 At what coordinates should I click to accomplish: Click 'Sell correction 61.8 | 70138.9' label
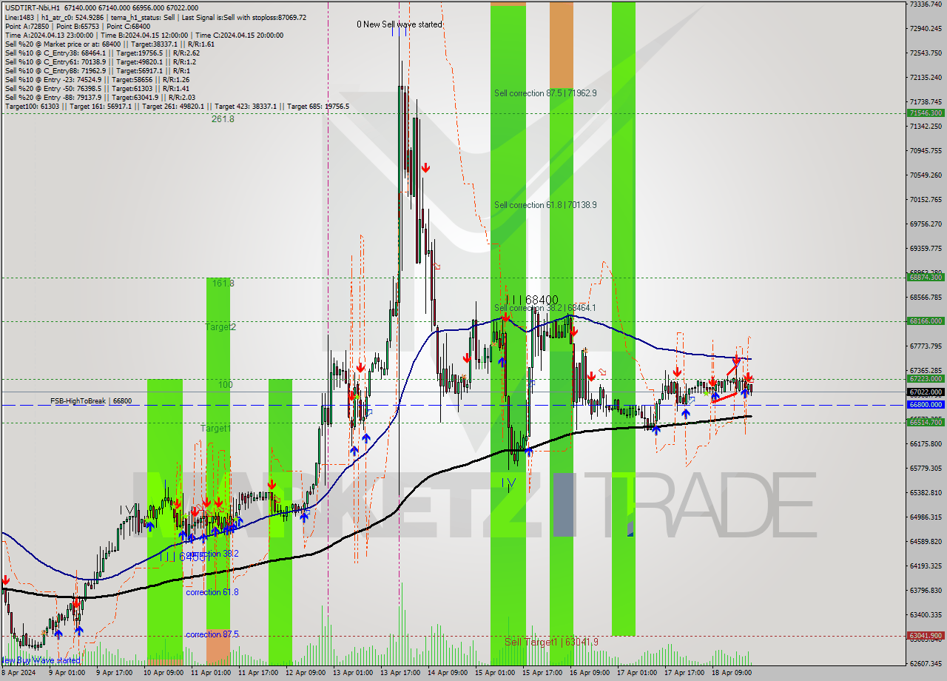coord(545,205)
